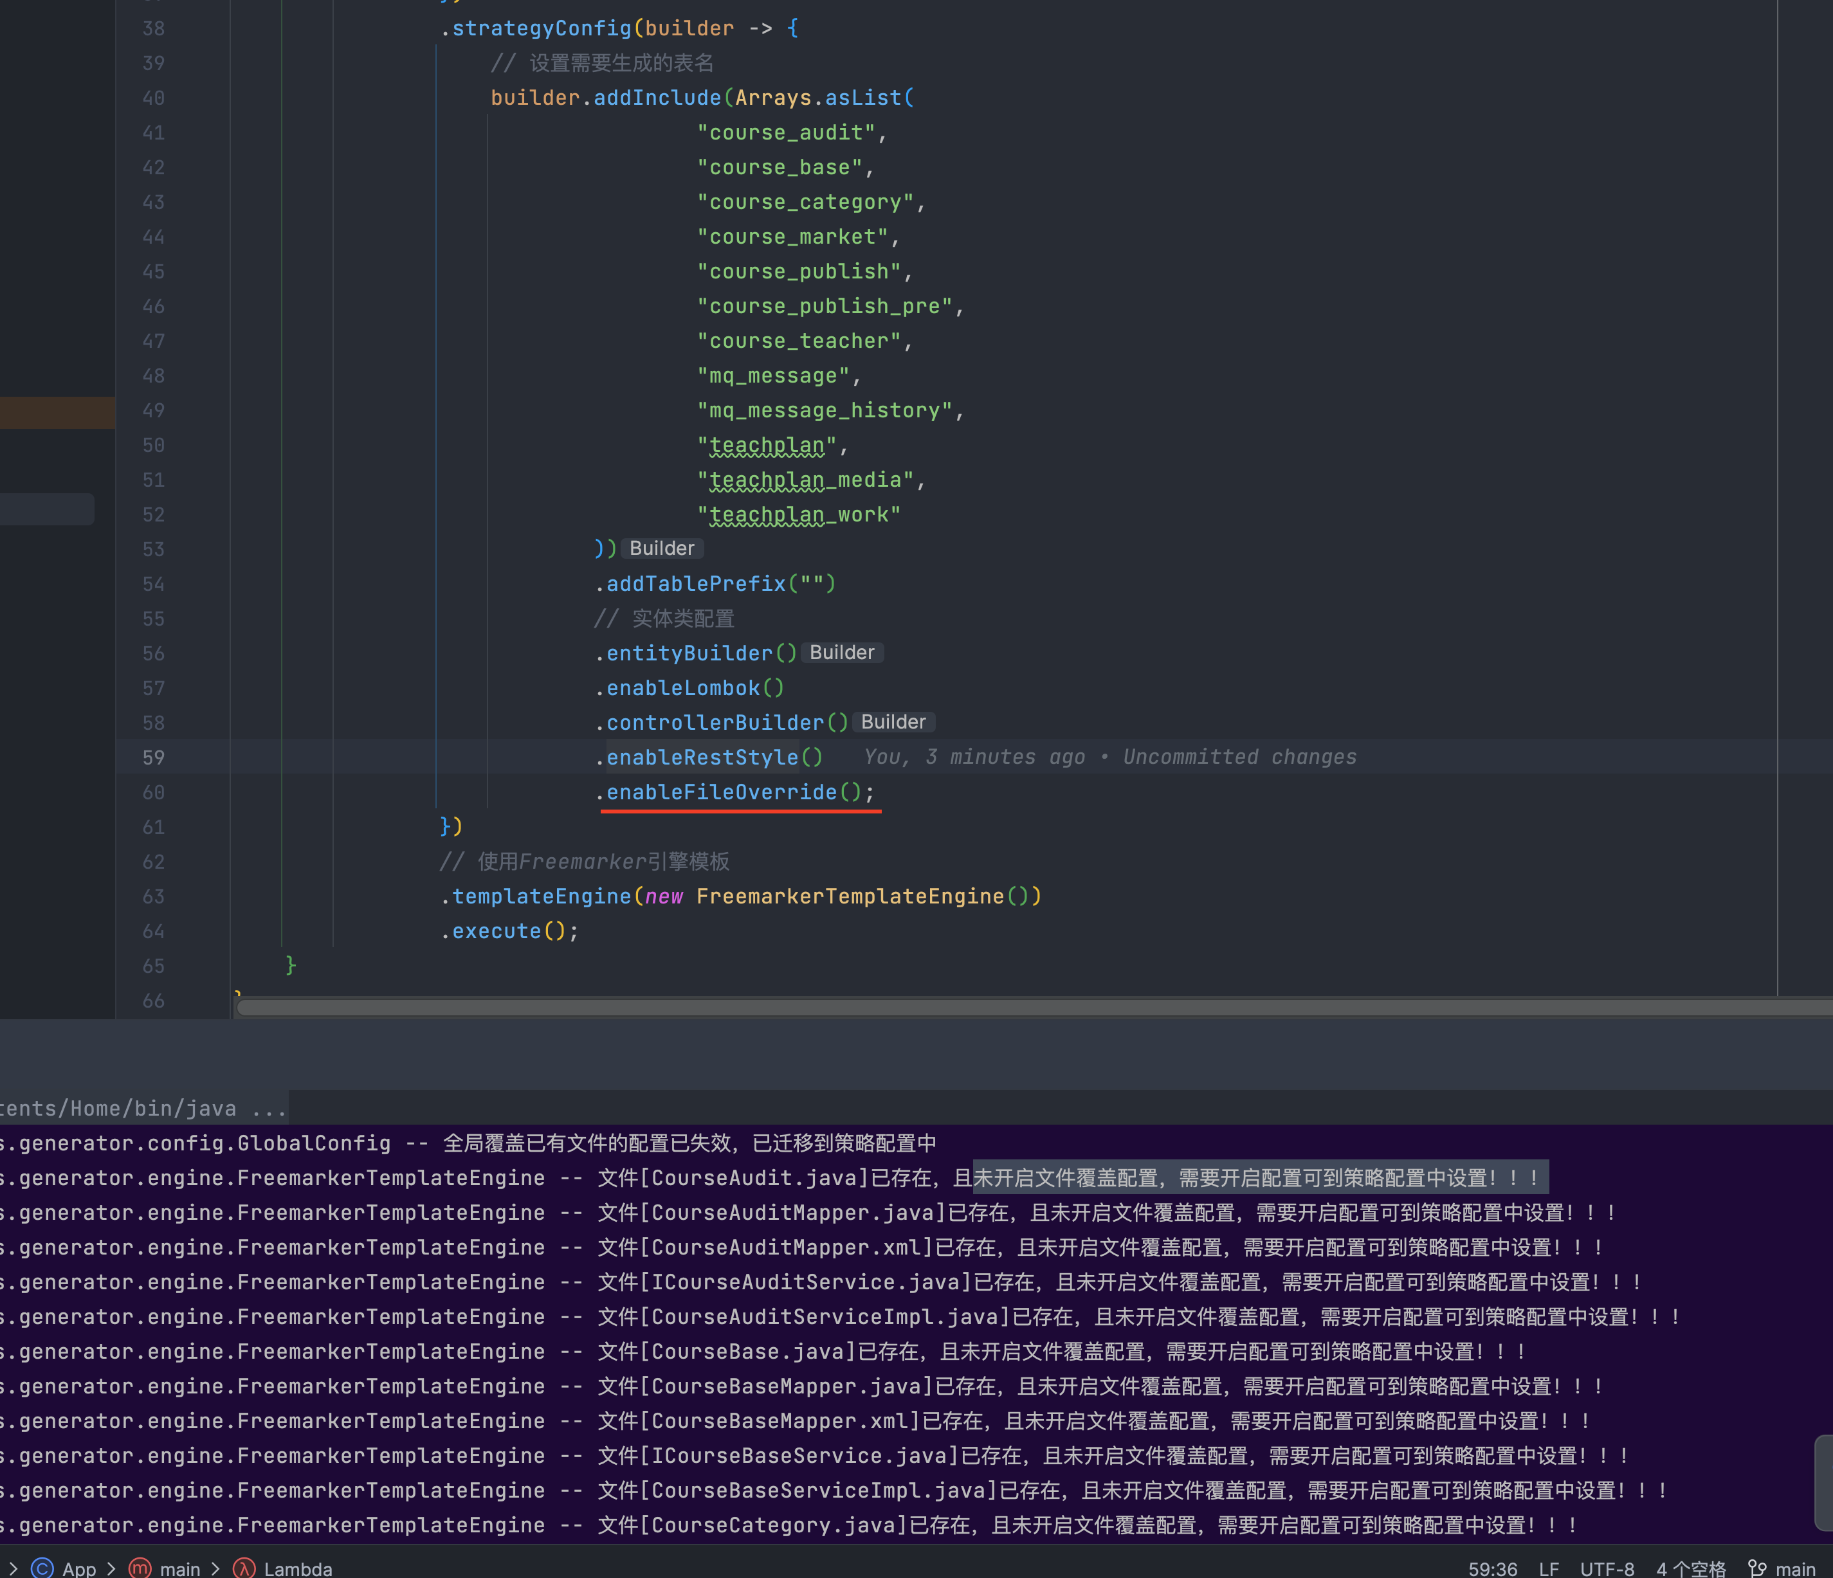Click the inline git blame annotation text
The image size is (1833, 1578).
click(x=1109, y=757)
